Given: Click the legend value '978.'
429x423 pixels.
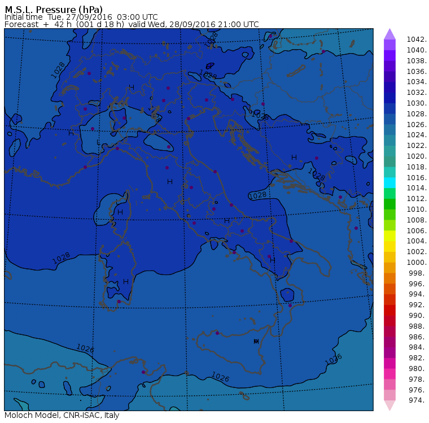Looking at the screenshot, I should pyautogui.click(x=418, y=380).
